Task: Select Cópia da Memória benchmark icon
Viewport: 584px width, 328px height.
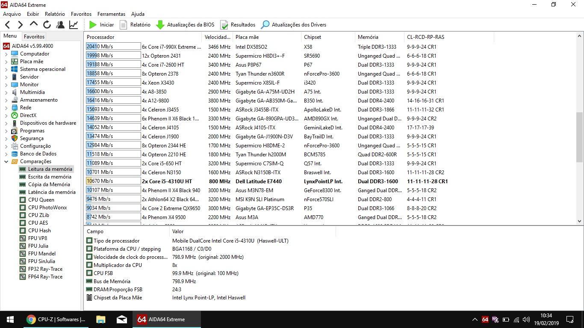Action: click(23, 184)
